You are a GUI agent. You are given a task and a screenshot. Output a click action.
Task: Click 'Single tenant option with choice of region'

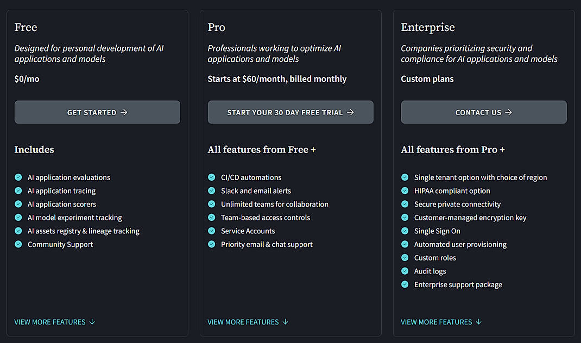point(480,177)
